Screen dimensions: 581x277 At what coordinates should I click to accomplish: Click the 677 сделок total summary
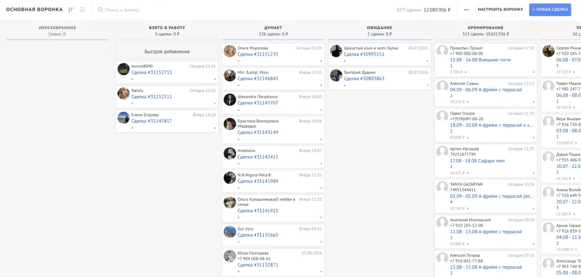pos(424,10)
